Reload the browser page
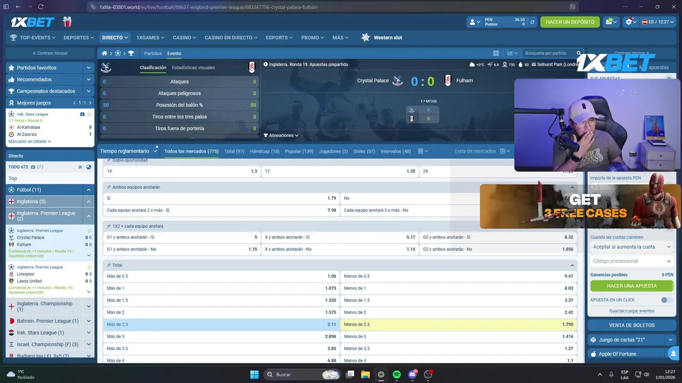682x383 pixels. [x=41, y=7]
